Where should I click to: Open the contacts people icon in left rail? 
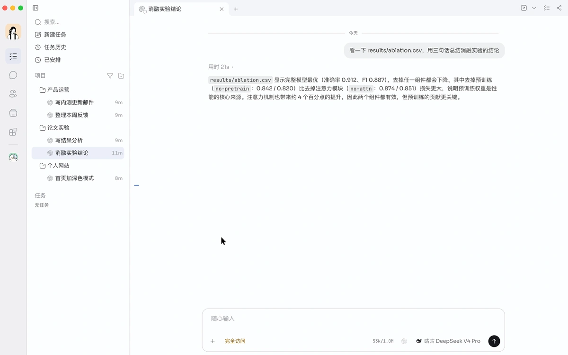(x=13, y=94)
